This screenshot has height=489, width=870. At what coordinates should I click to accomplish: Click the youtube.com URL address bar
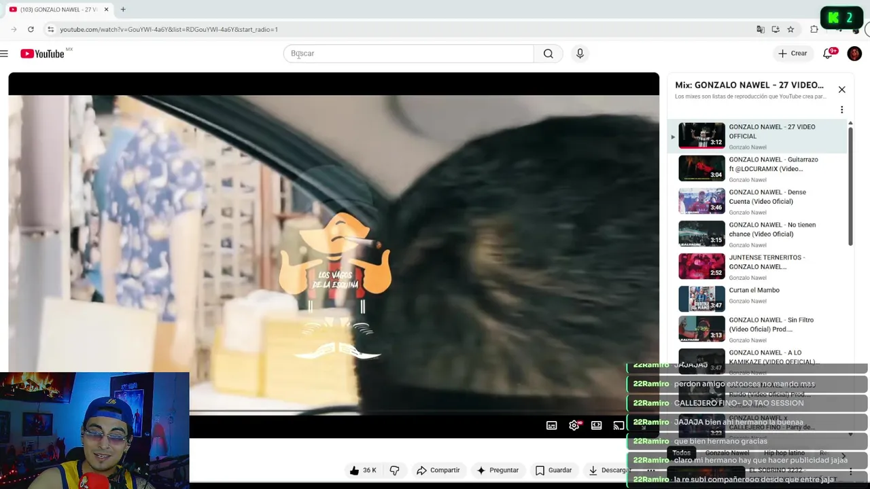[169, 29]
